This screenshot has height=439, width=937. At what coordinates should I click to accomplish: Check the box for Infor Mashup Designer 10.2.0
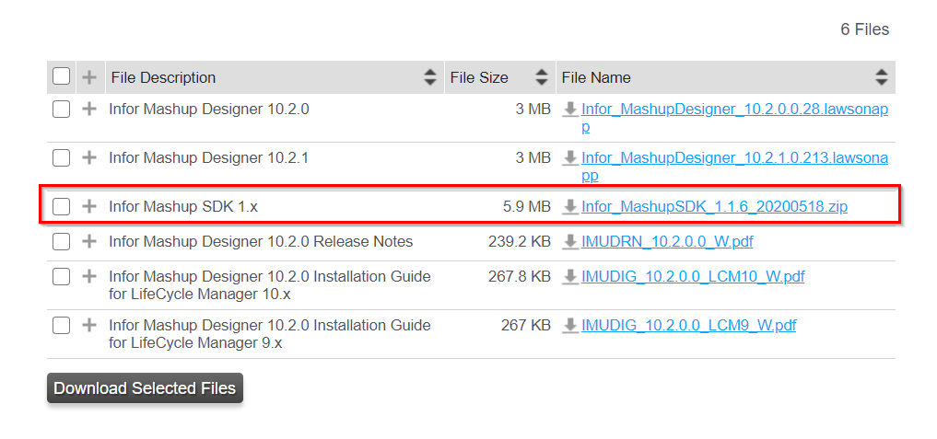61,110
